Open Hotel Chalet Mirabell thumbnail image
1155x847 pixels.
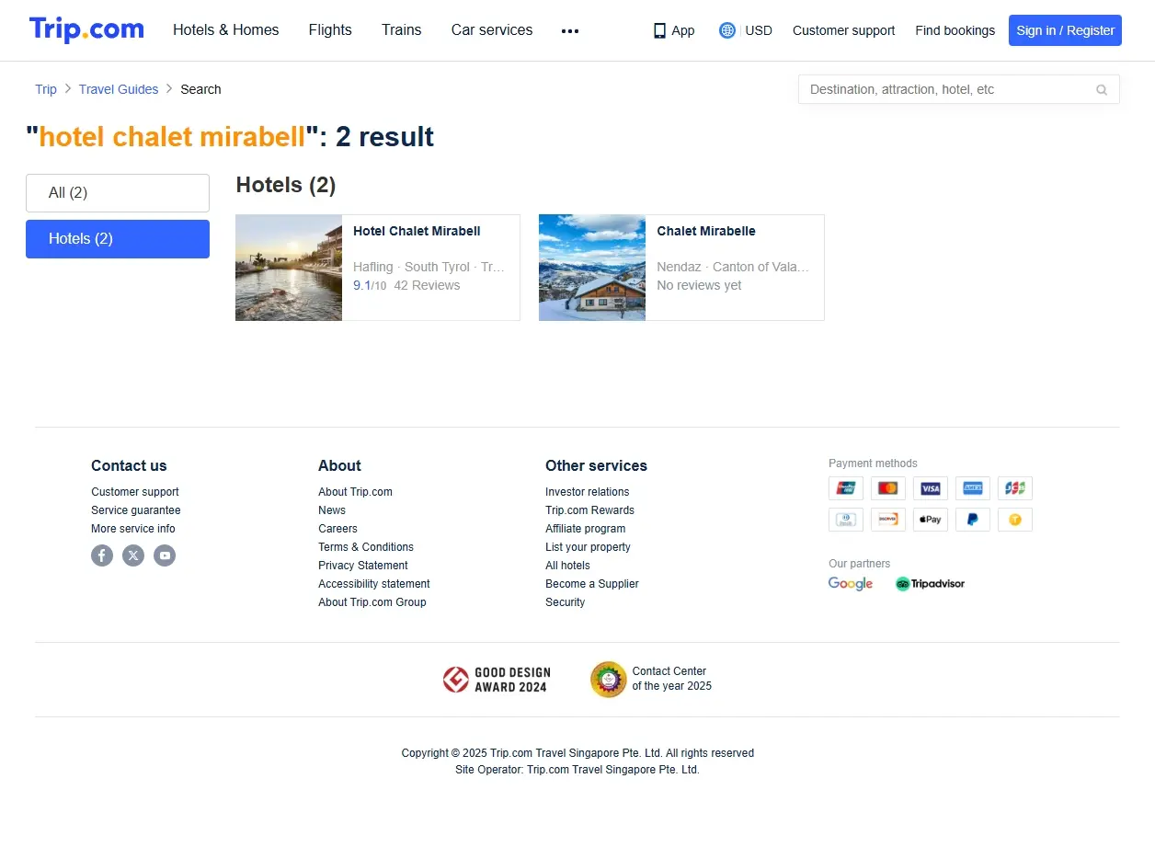[x=289, y=268]
